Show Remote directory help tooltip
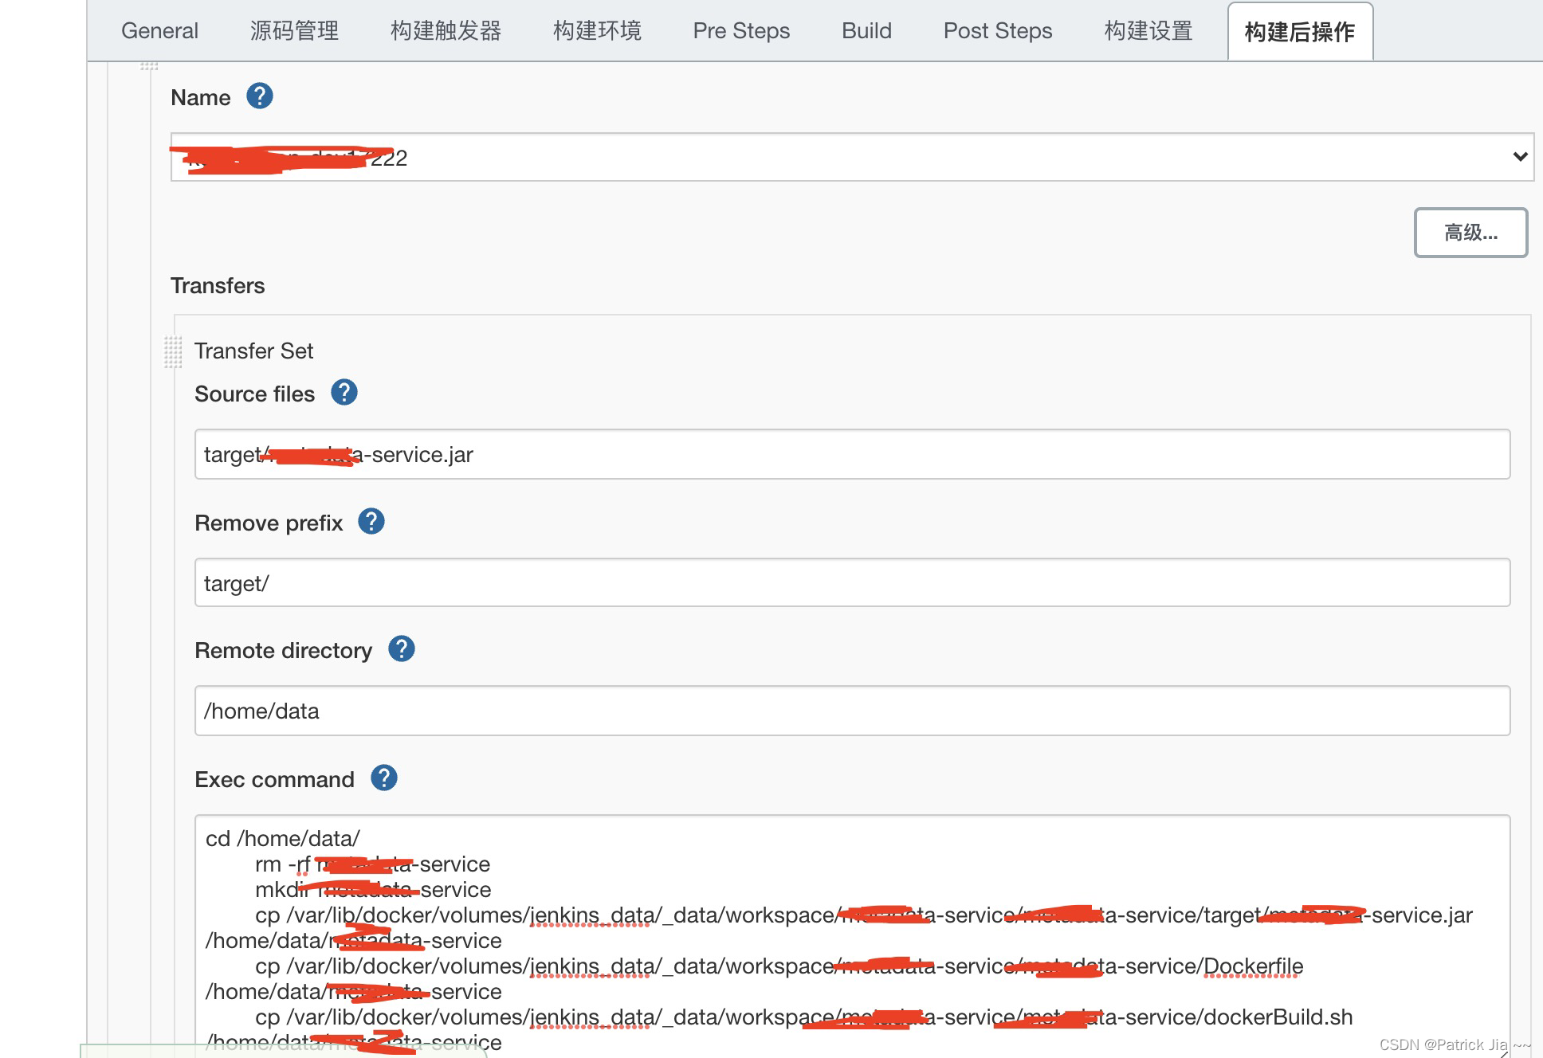The height and width of the screenshot is (1058, 1543). click(401, 649)
